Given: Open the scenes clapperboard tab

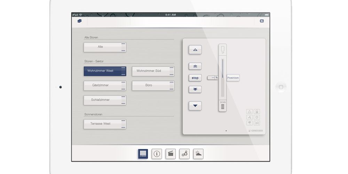Looking at the screenshot, I should tap(171, 154).
